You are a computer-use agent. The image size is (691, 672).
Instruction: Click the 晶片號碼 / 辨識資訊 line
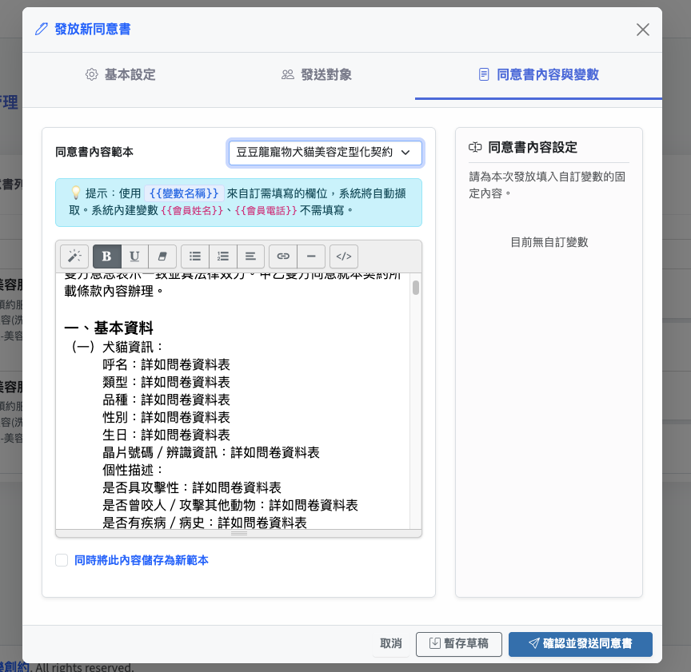[x=211, y=453]
